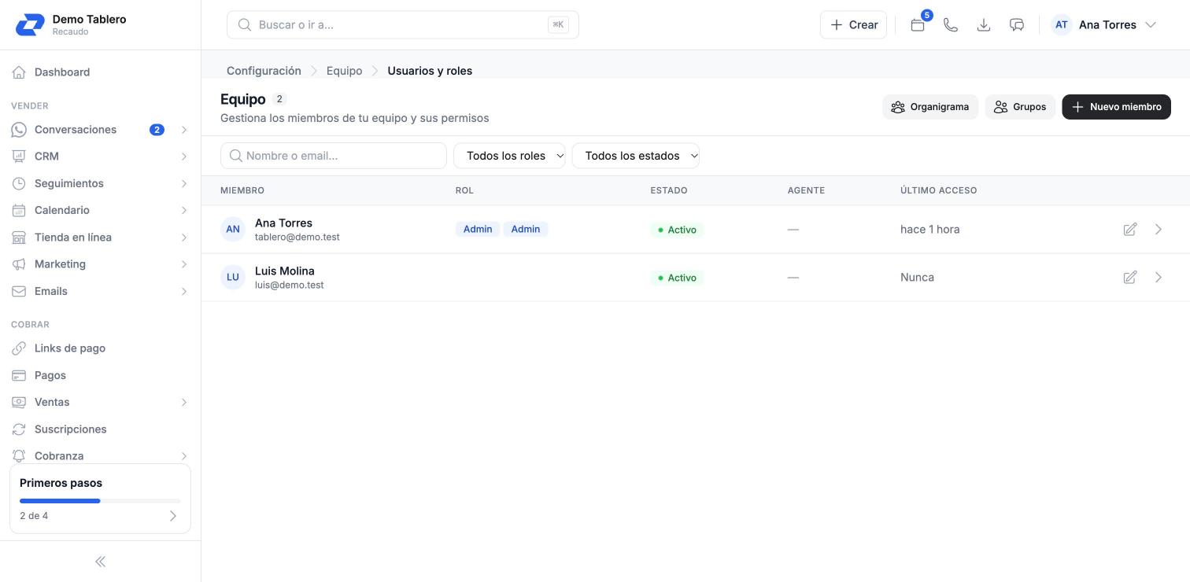This screenshot has width=1190, height=582.
Task: Click the Crear button
Action: click(854, 24)
